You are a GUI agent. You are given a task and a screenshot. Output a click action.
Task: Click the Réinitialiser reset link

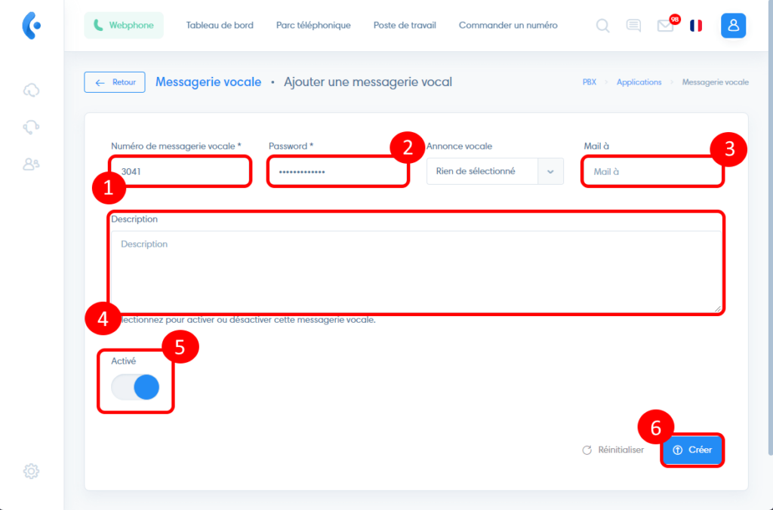(613, 450)
